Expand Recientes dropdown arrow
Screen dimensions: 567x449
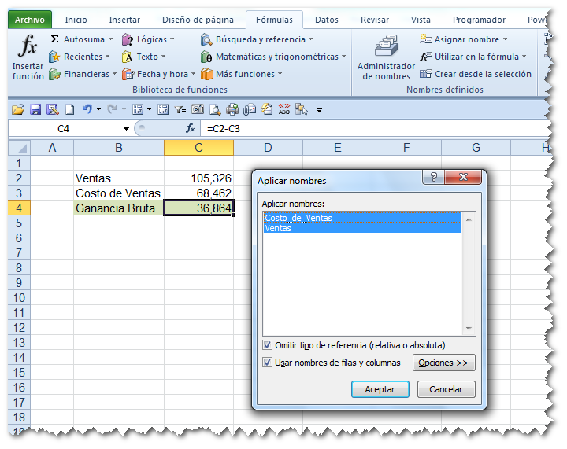107,57
